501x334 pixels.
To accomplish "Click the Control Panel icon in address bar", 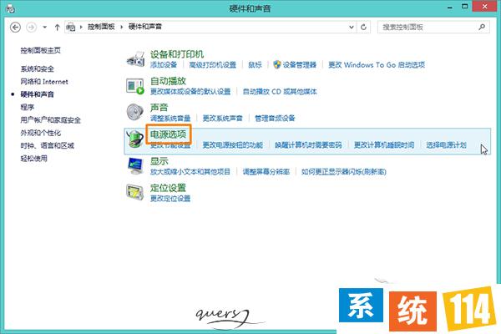I will (71, 28).
